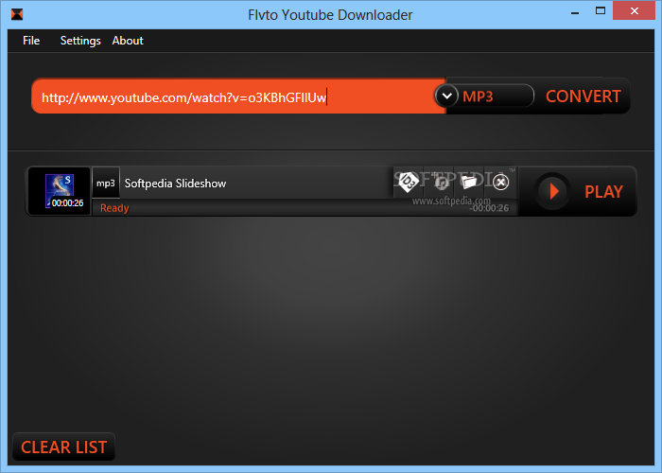Remove Softpedia Slideshow from the list
This screenshot has height=473, width=662.
click(500, 182)
